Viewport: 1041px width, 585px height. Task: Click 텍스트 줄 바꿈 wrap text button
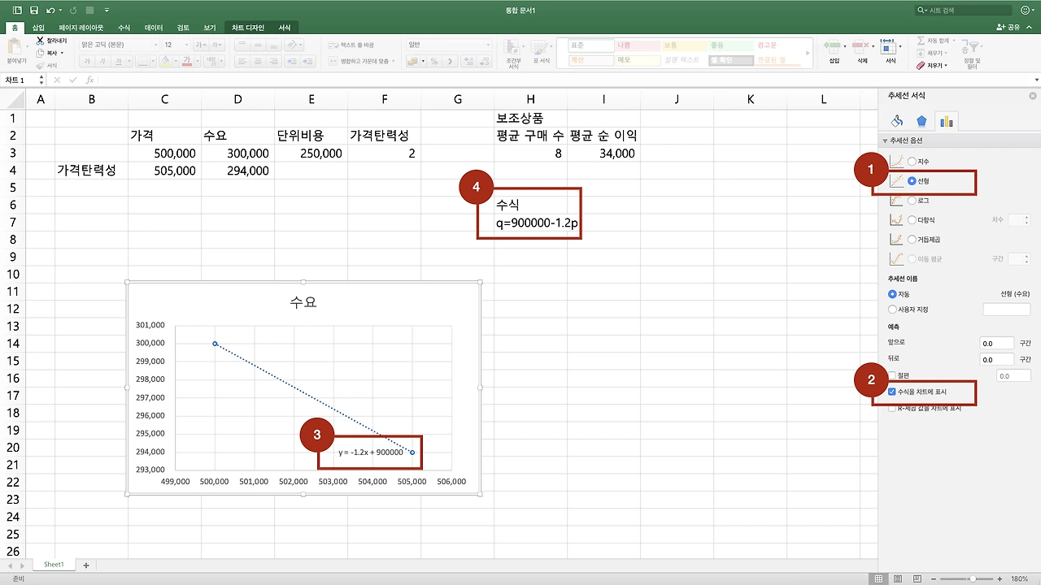352,45
